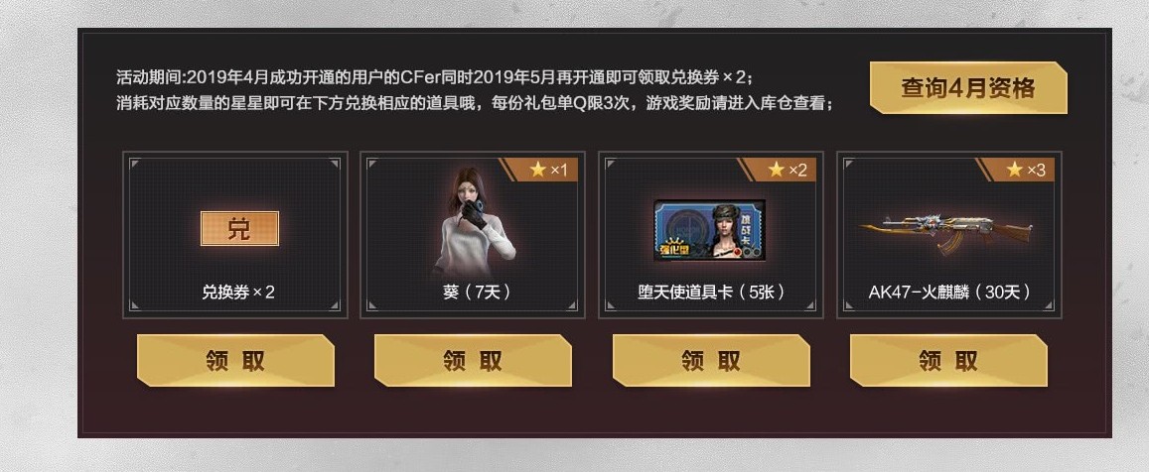This screenshot has height=472, width=1149.
Task: Click the 堕天使道具卡（5张）label
Action: point(711,292)
